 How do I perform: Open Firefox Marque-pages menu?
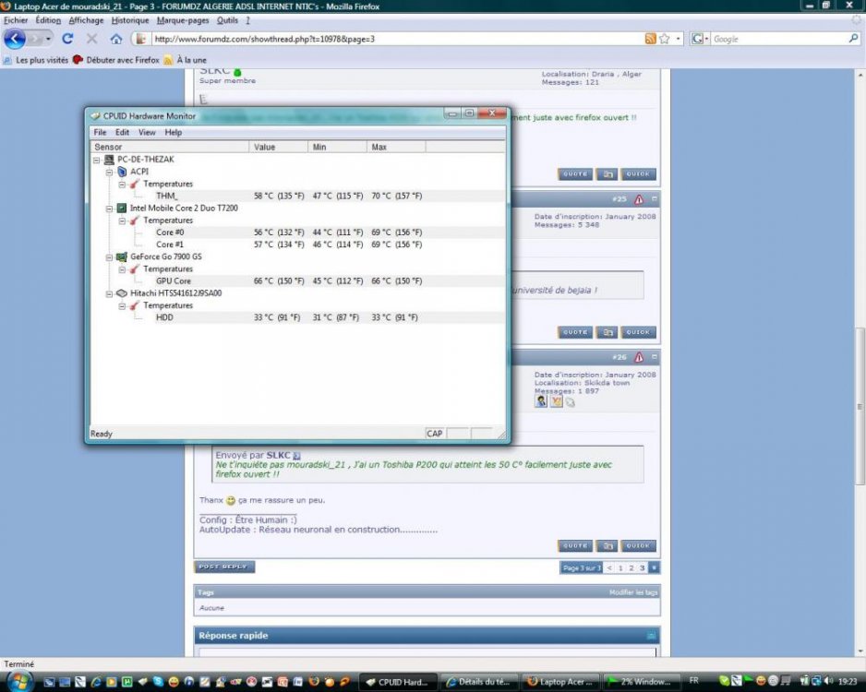[183, 20]
